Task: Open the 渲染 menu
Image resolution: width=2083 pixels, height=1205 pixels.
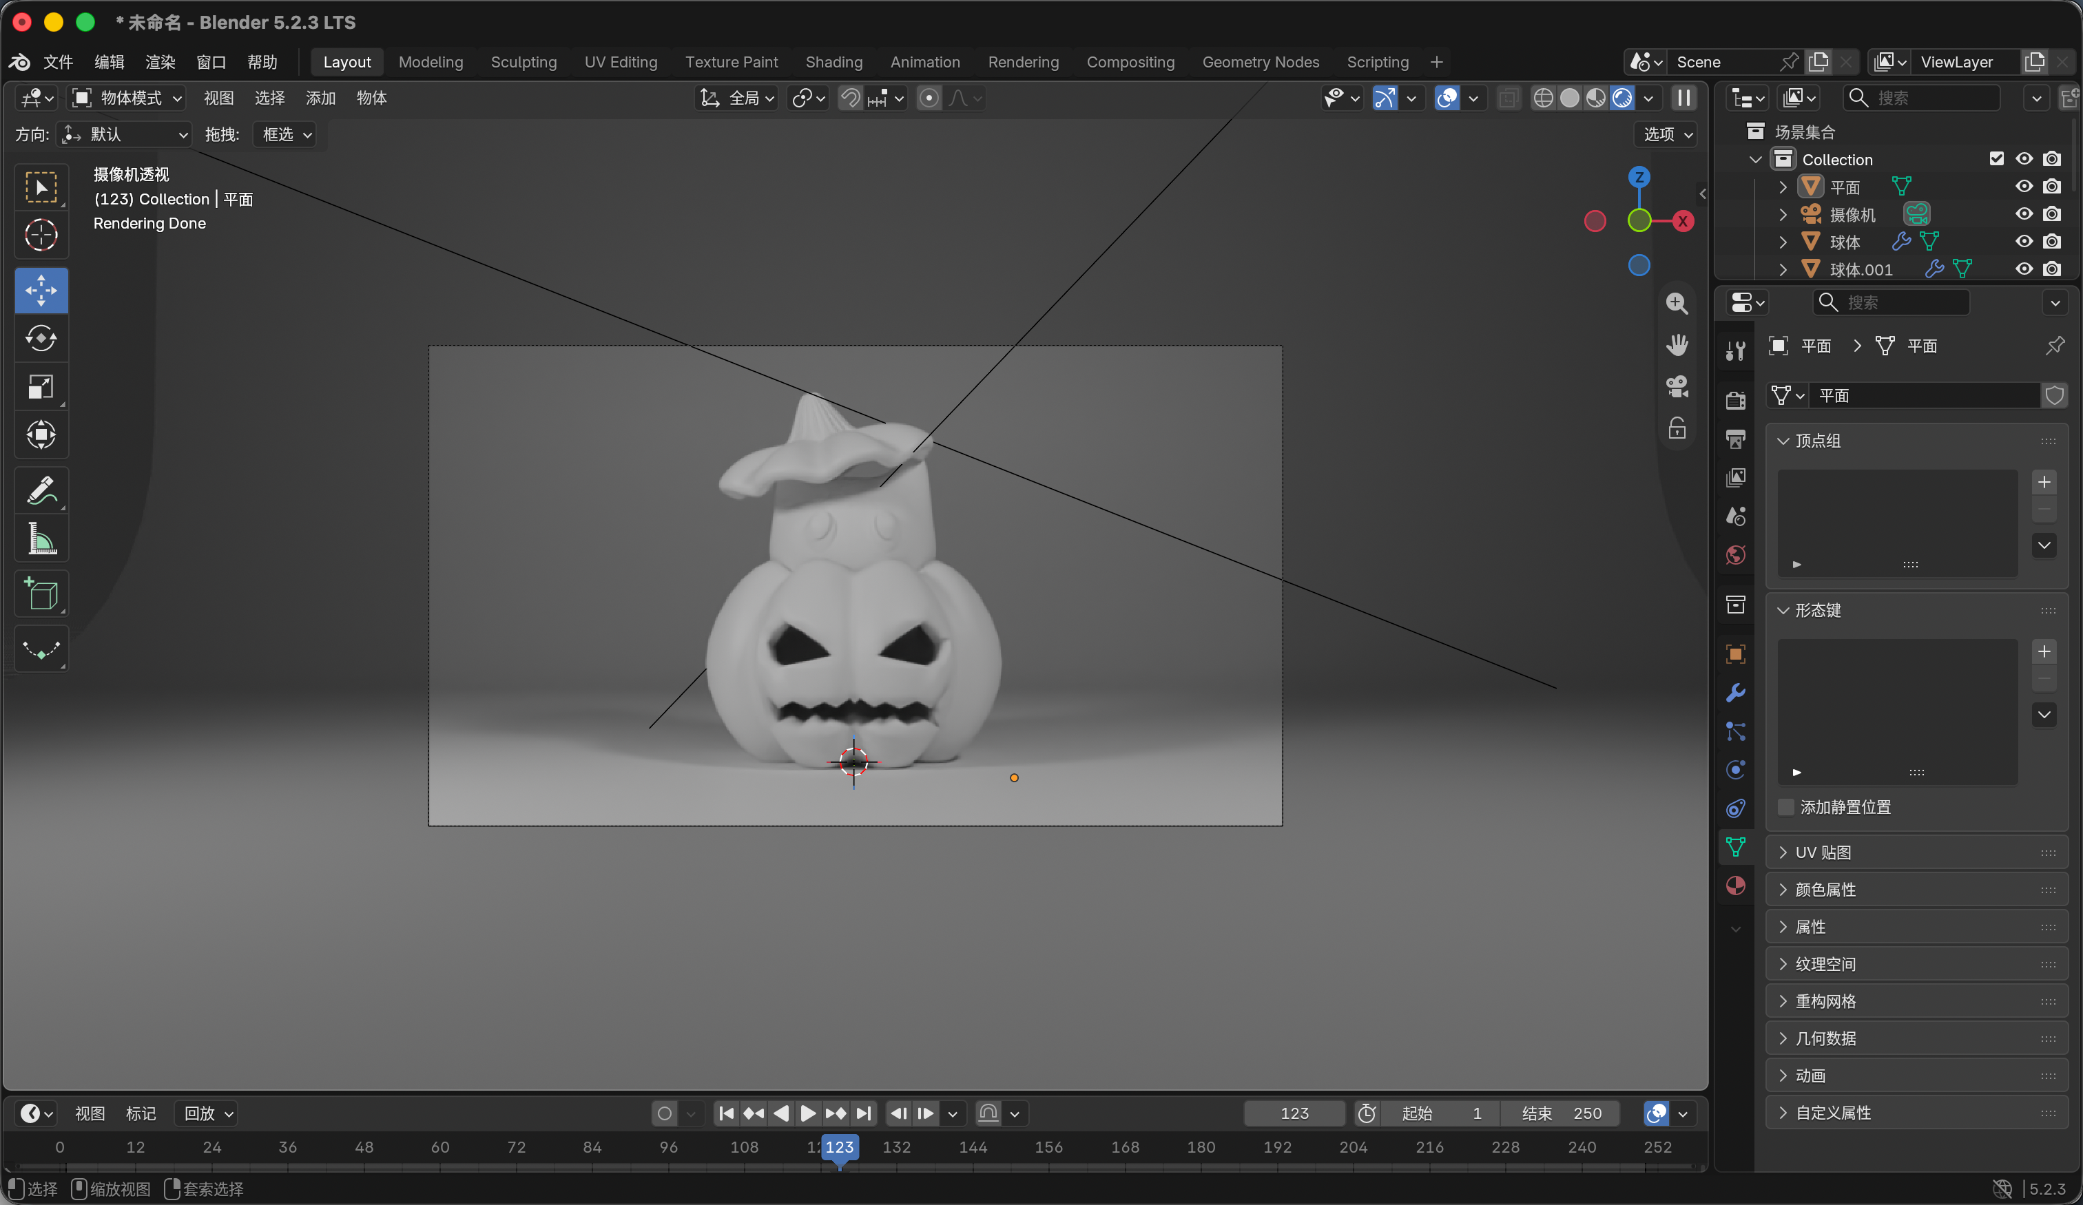Action: click(x=160, y=62)
